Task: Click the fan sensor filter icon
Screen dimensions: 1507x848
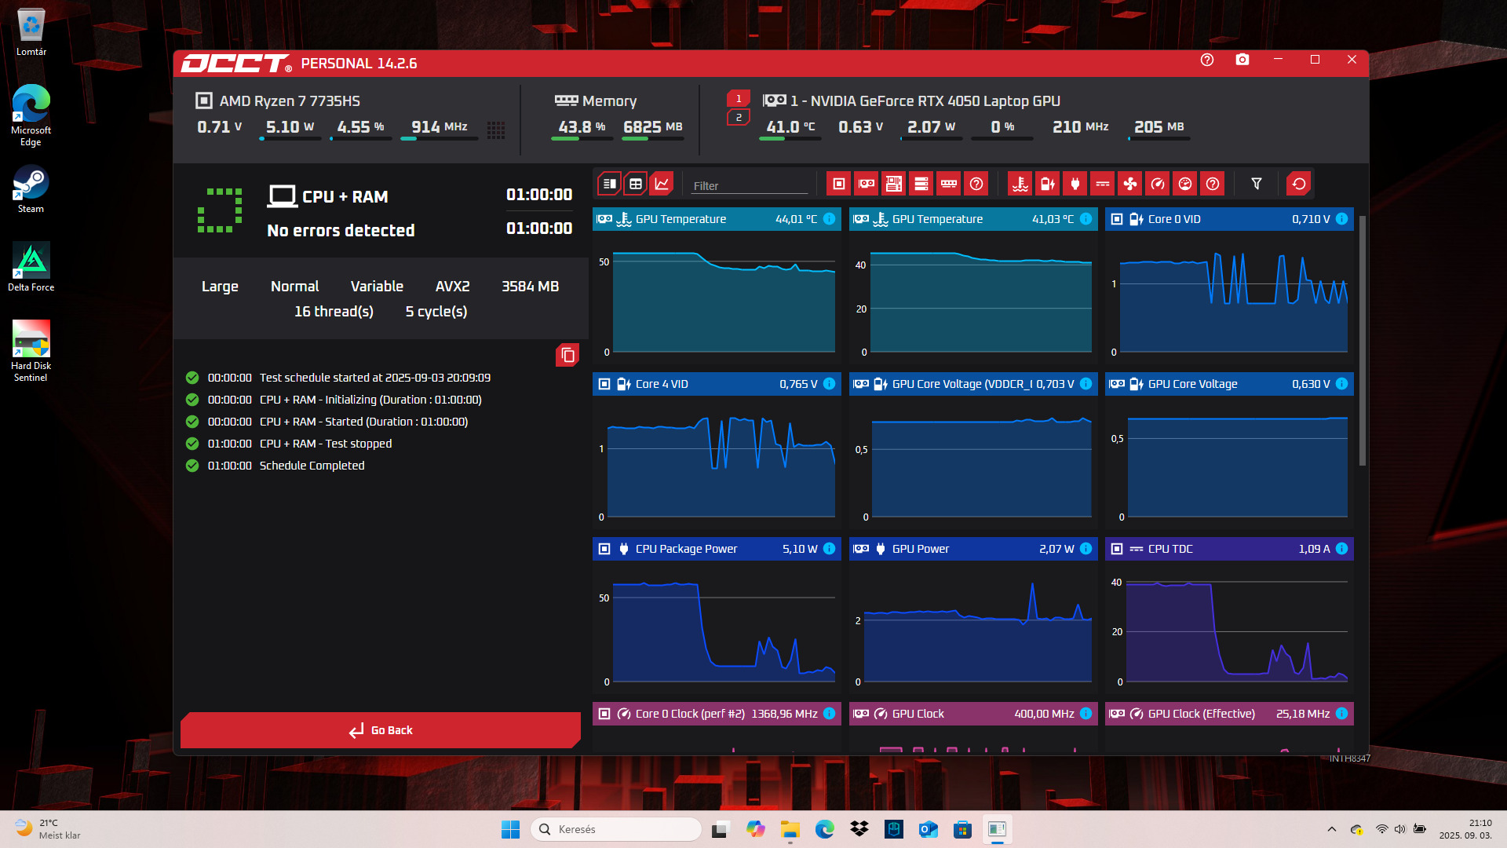Action: (x=1129, y=184)
